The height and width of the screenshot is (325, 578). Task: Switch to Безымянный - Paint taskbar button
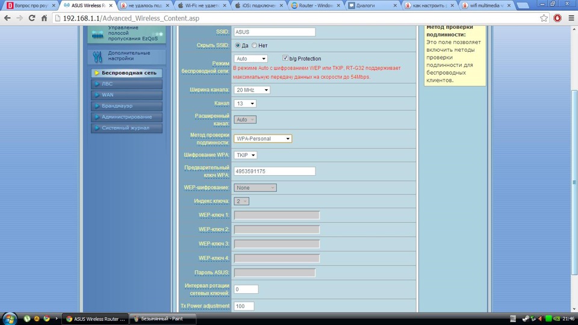point(163,319)
